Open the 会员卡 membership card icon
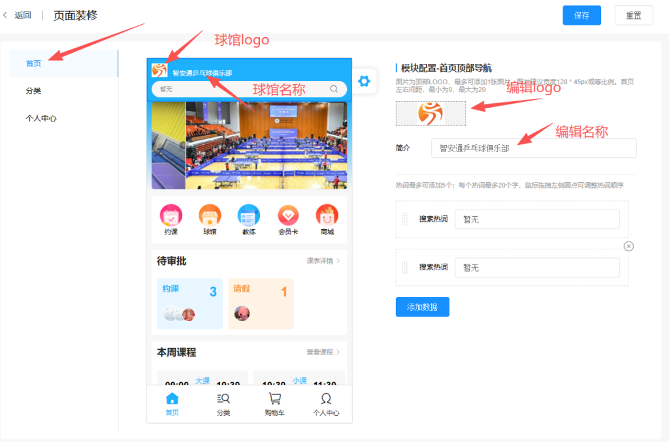Screen dimensions: 669x442 click(288, 215)
